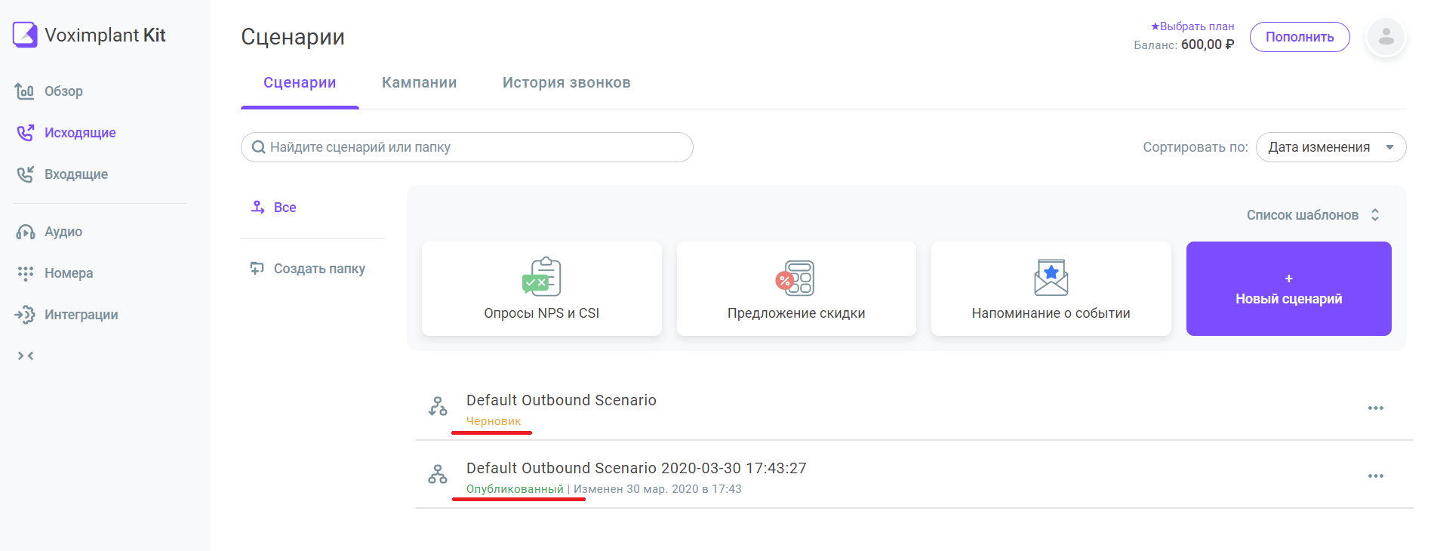Click the Пополнить button

pyautogui.click(x=1300, y=37)
